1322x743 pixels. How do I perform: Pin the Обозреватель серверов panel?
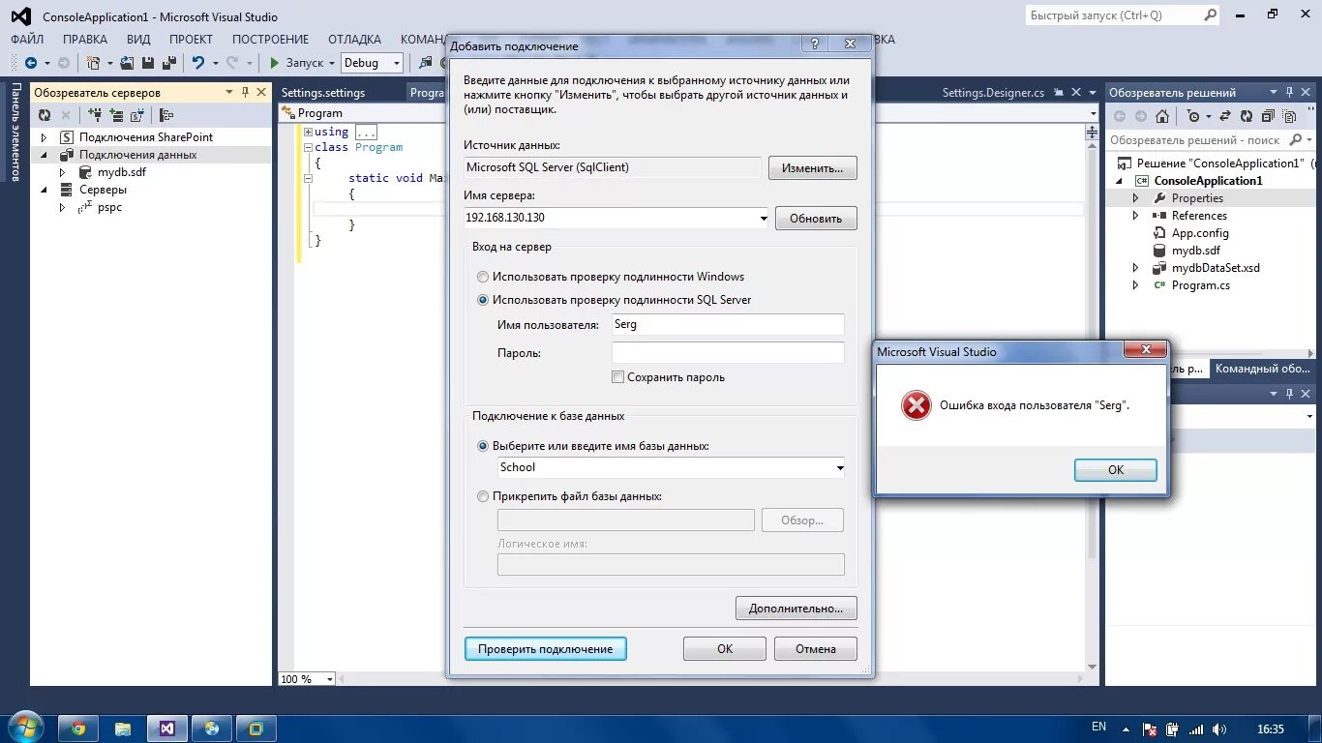(x=245, y=92)
